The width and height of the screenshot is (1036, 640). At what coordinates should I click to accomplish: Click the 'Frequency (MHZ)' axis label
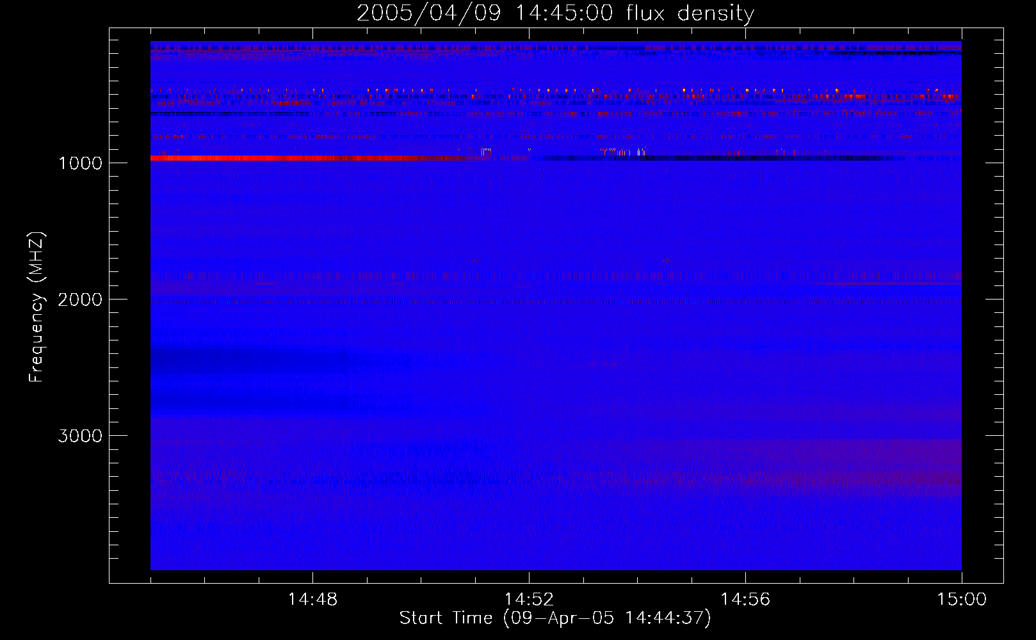coord(36,307)
